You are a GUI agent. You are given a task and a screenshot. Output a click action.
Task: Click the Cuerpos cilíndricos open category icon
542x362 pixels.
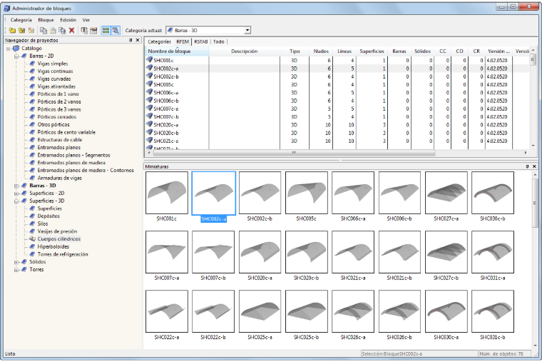click(33, 238)
